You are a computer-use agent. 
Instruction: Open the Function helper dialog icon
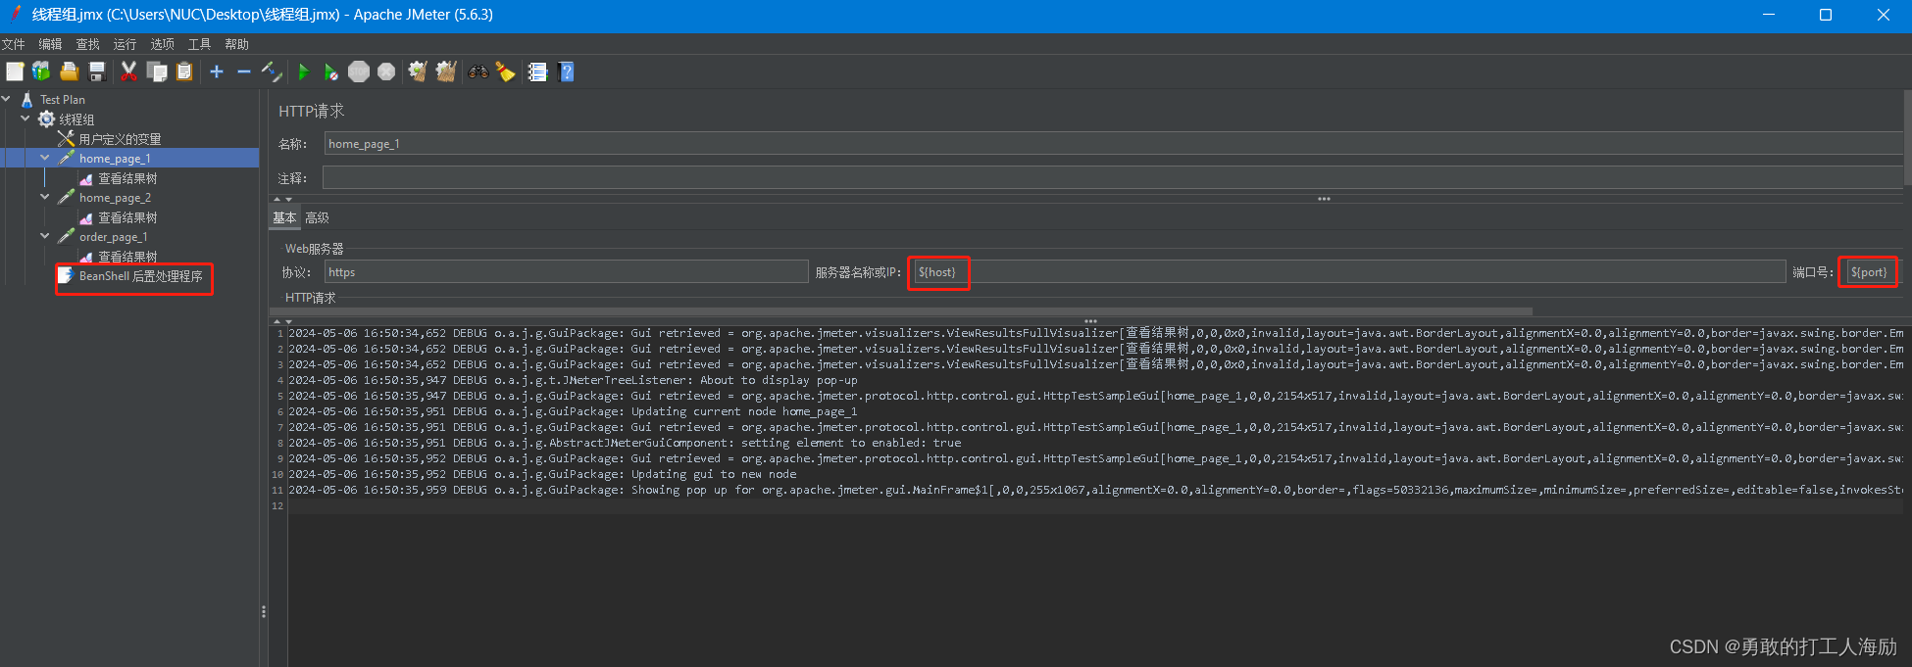(537, 71)
